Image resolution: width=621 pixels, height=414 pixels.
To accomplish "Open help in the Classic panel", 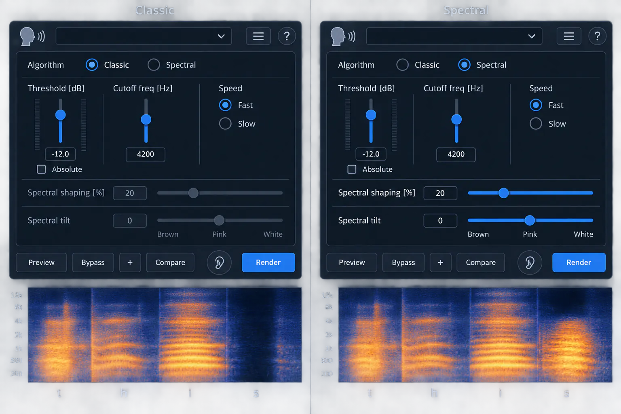I will tap(287, 36).
